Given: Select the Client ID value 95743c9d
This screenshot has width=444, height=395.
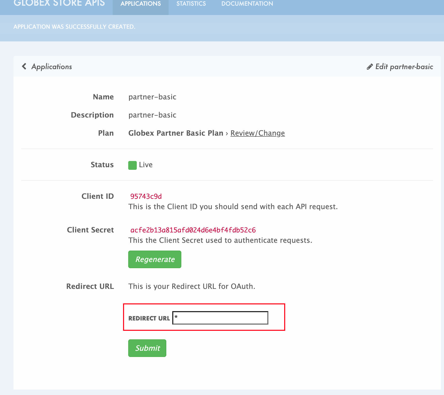Looking at the screenshot, I should click(x=146, y=196).
